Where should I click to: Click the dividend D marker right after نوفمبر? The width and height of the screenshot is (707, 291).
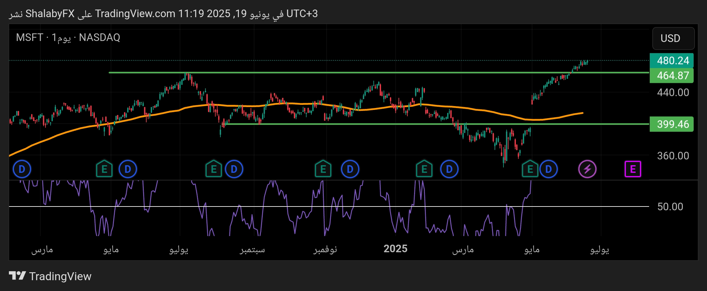[x=350, y=169]
